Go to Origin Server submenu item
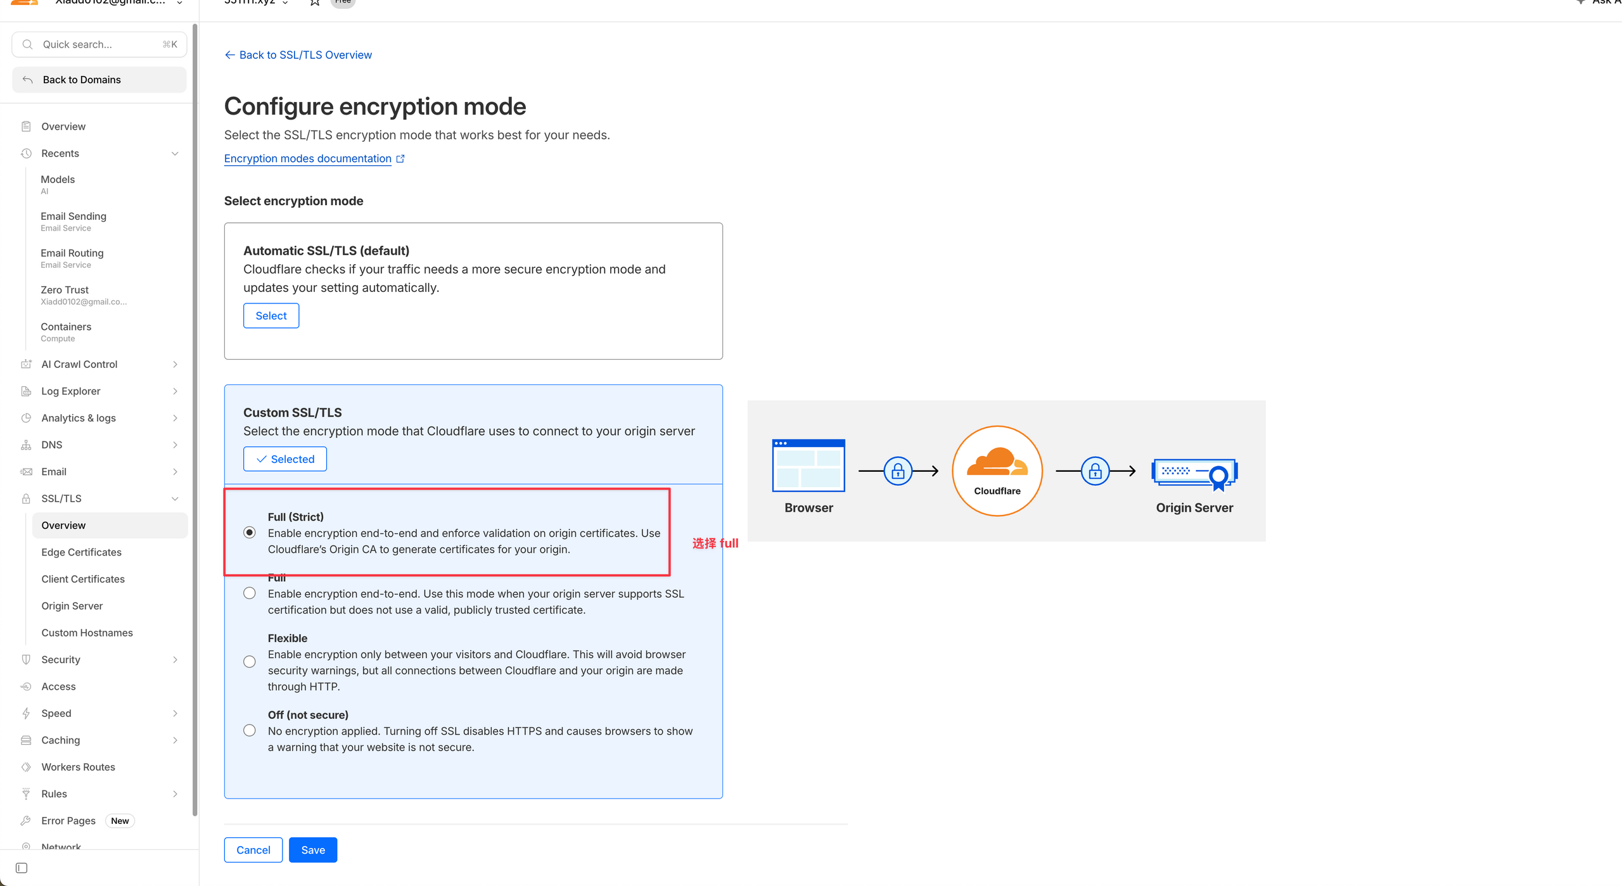Image resolution: width=1622 pixels, height=886 pixels. tap(72, 606)
